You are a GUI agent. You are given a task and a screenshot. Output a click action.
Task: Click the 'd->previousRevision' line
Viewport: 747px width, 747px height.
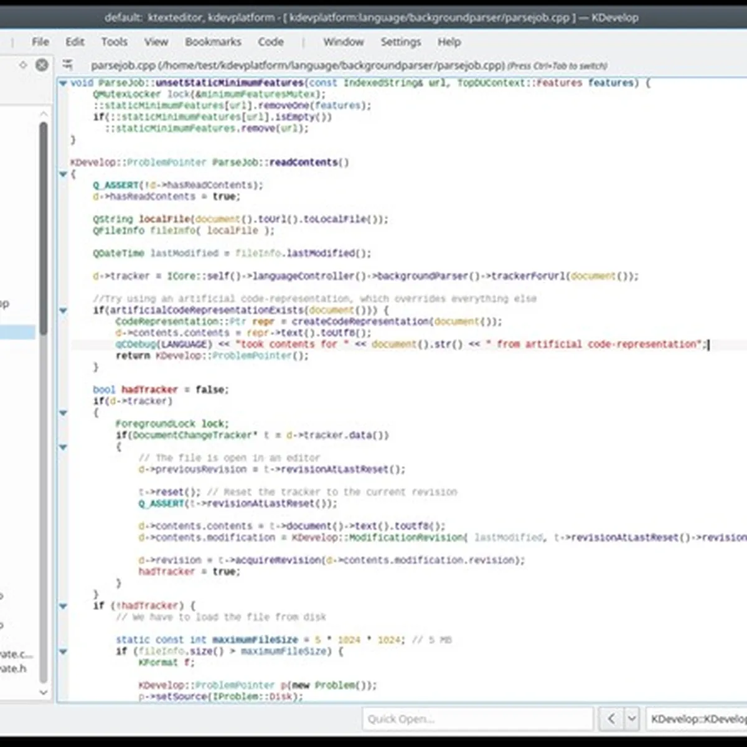click(272, 469)
